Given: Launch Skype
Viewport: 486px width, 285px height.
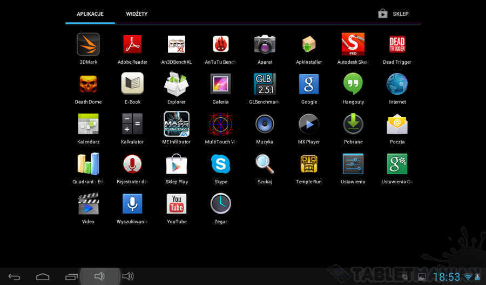Looking at the screenshot, I should point(221,164).
